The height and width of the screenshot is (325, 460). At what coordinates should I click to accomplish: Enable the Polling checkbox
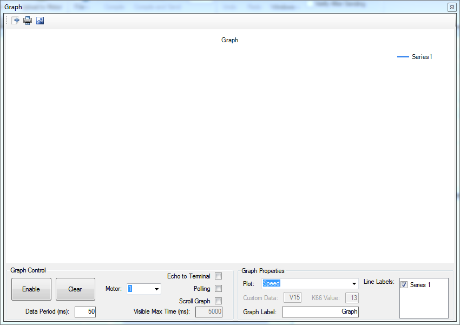[219, 289]
